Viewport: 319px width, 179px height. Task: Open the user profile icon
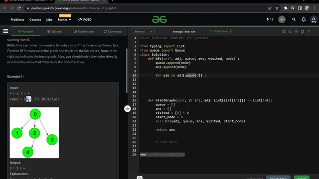coord(314,20)
